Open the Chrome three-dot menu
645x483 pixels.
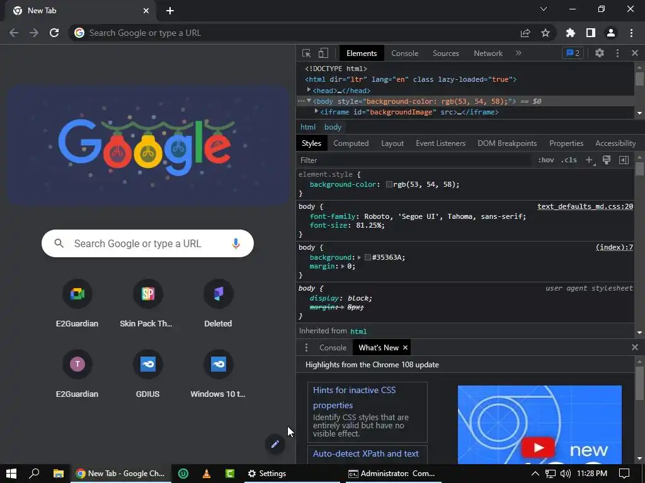tap(631, 33)
